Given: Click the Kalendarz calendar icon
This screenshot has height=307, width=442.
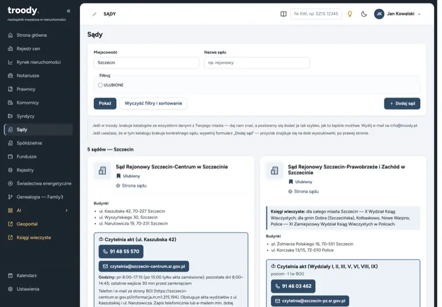Looking at the screenshot, I should (10, 276).
